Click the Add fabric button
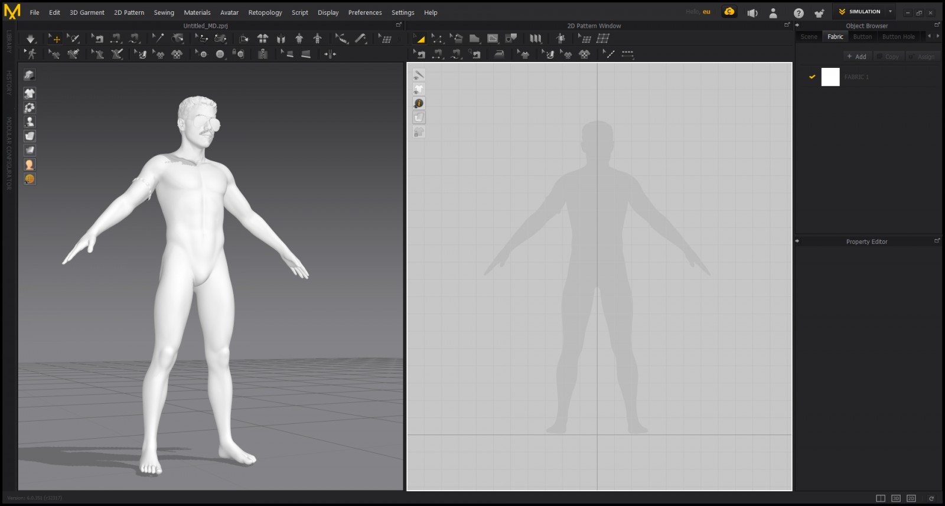 (x=856, y=57)
